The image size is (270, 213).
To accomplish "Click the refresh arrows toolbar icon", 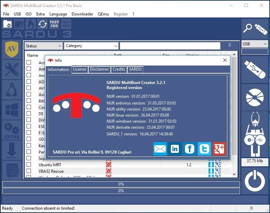I will point(42,24).
